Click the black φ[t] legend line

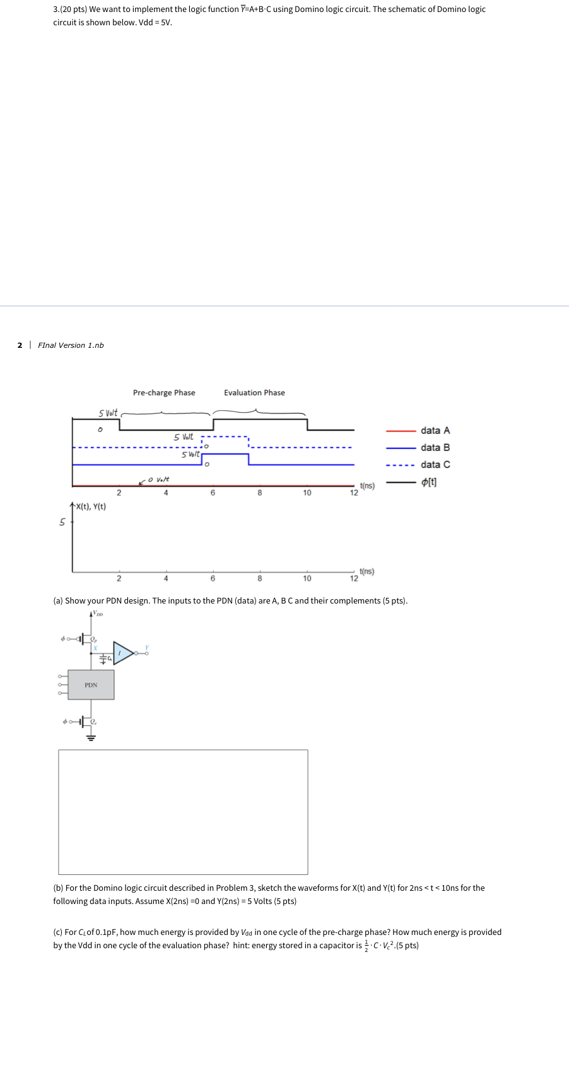[400, 482]
